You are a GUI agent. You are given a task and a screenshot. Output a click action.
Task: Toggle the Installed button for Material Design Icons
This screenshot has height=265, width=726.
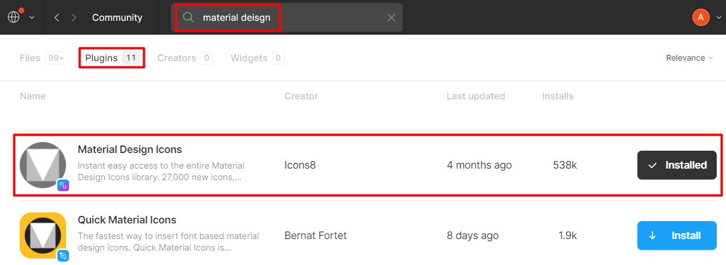click(x=677, y=165)
